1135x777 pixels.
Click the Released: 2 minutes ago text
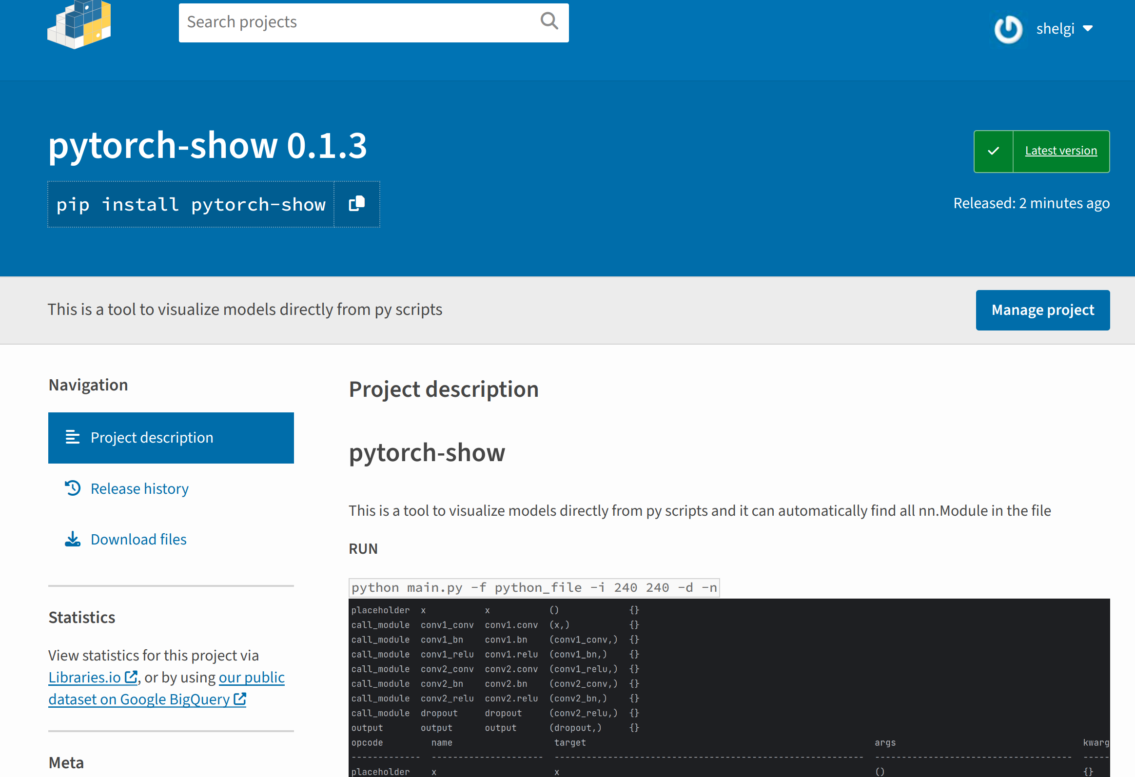1032,203
